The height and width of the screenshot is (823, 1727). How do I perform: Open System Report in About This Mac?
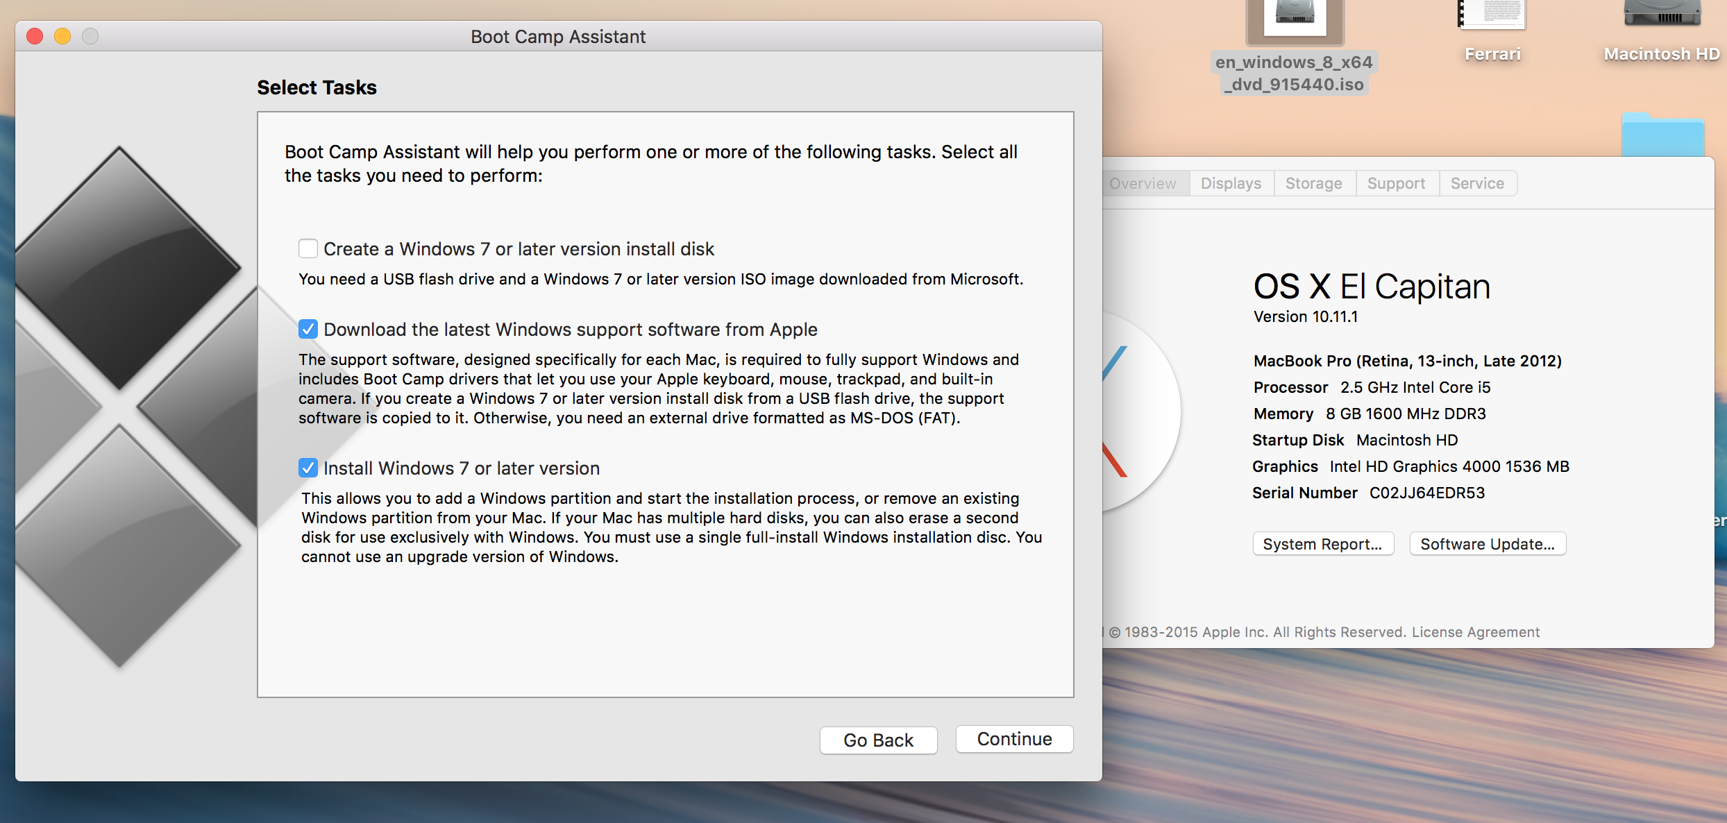(1323, 544)
